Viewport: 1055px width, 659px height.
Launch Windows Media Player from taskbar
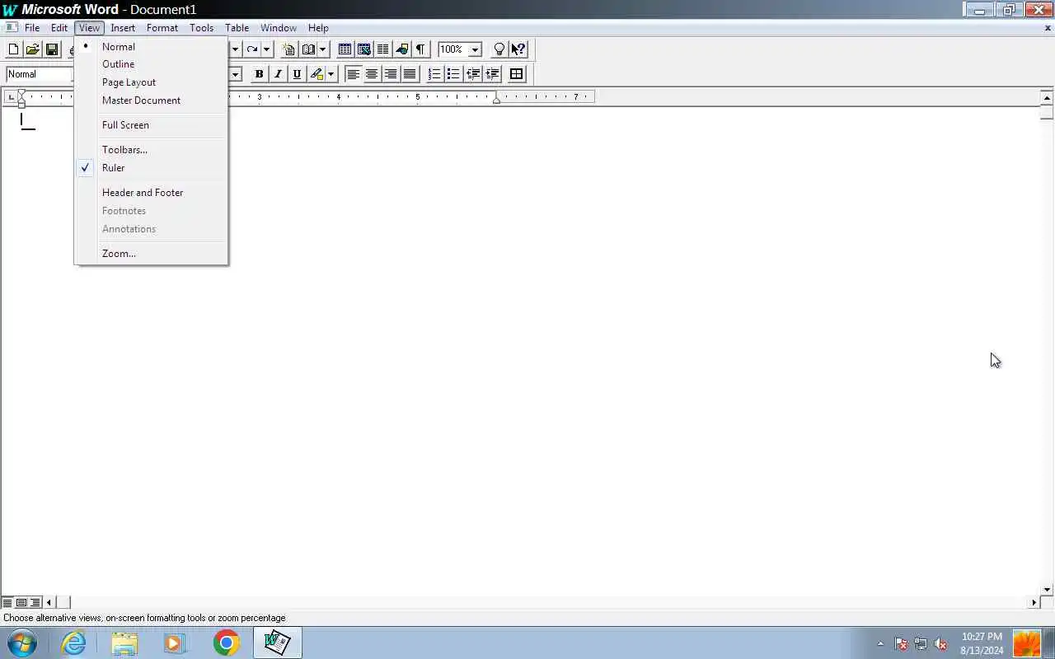(175, 643)
